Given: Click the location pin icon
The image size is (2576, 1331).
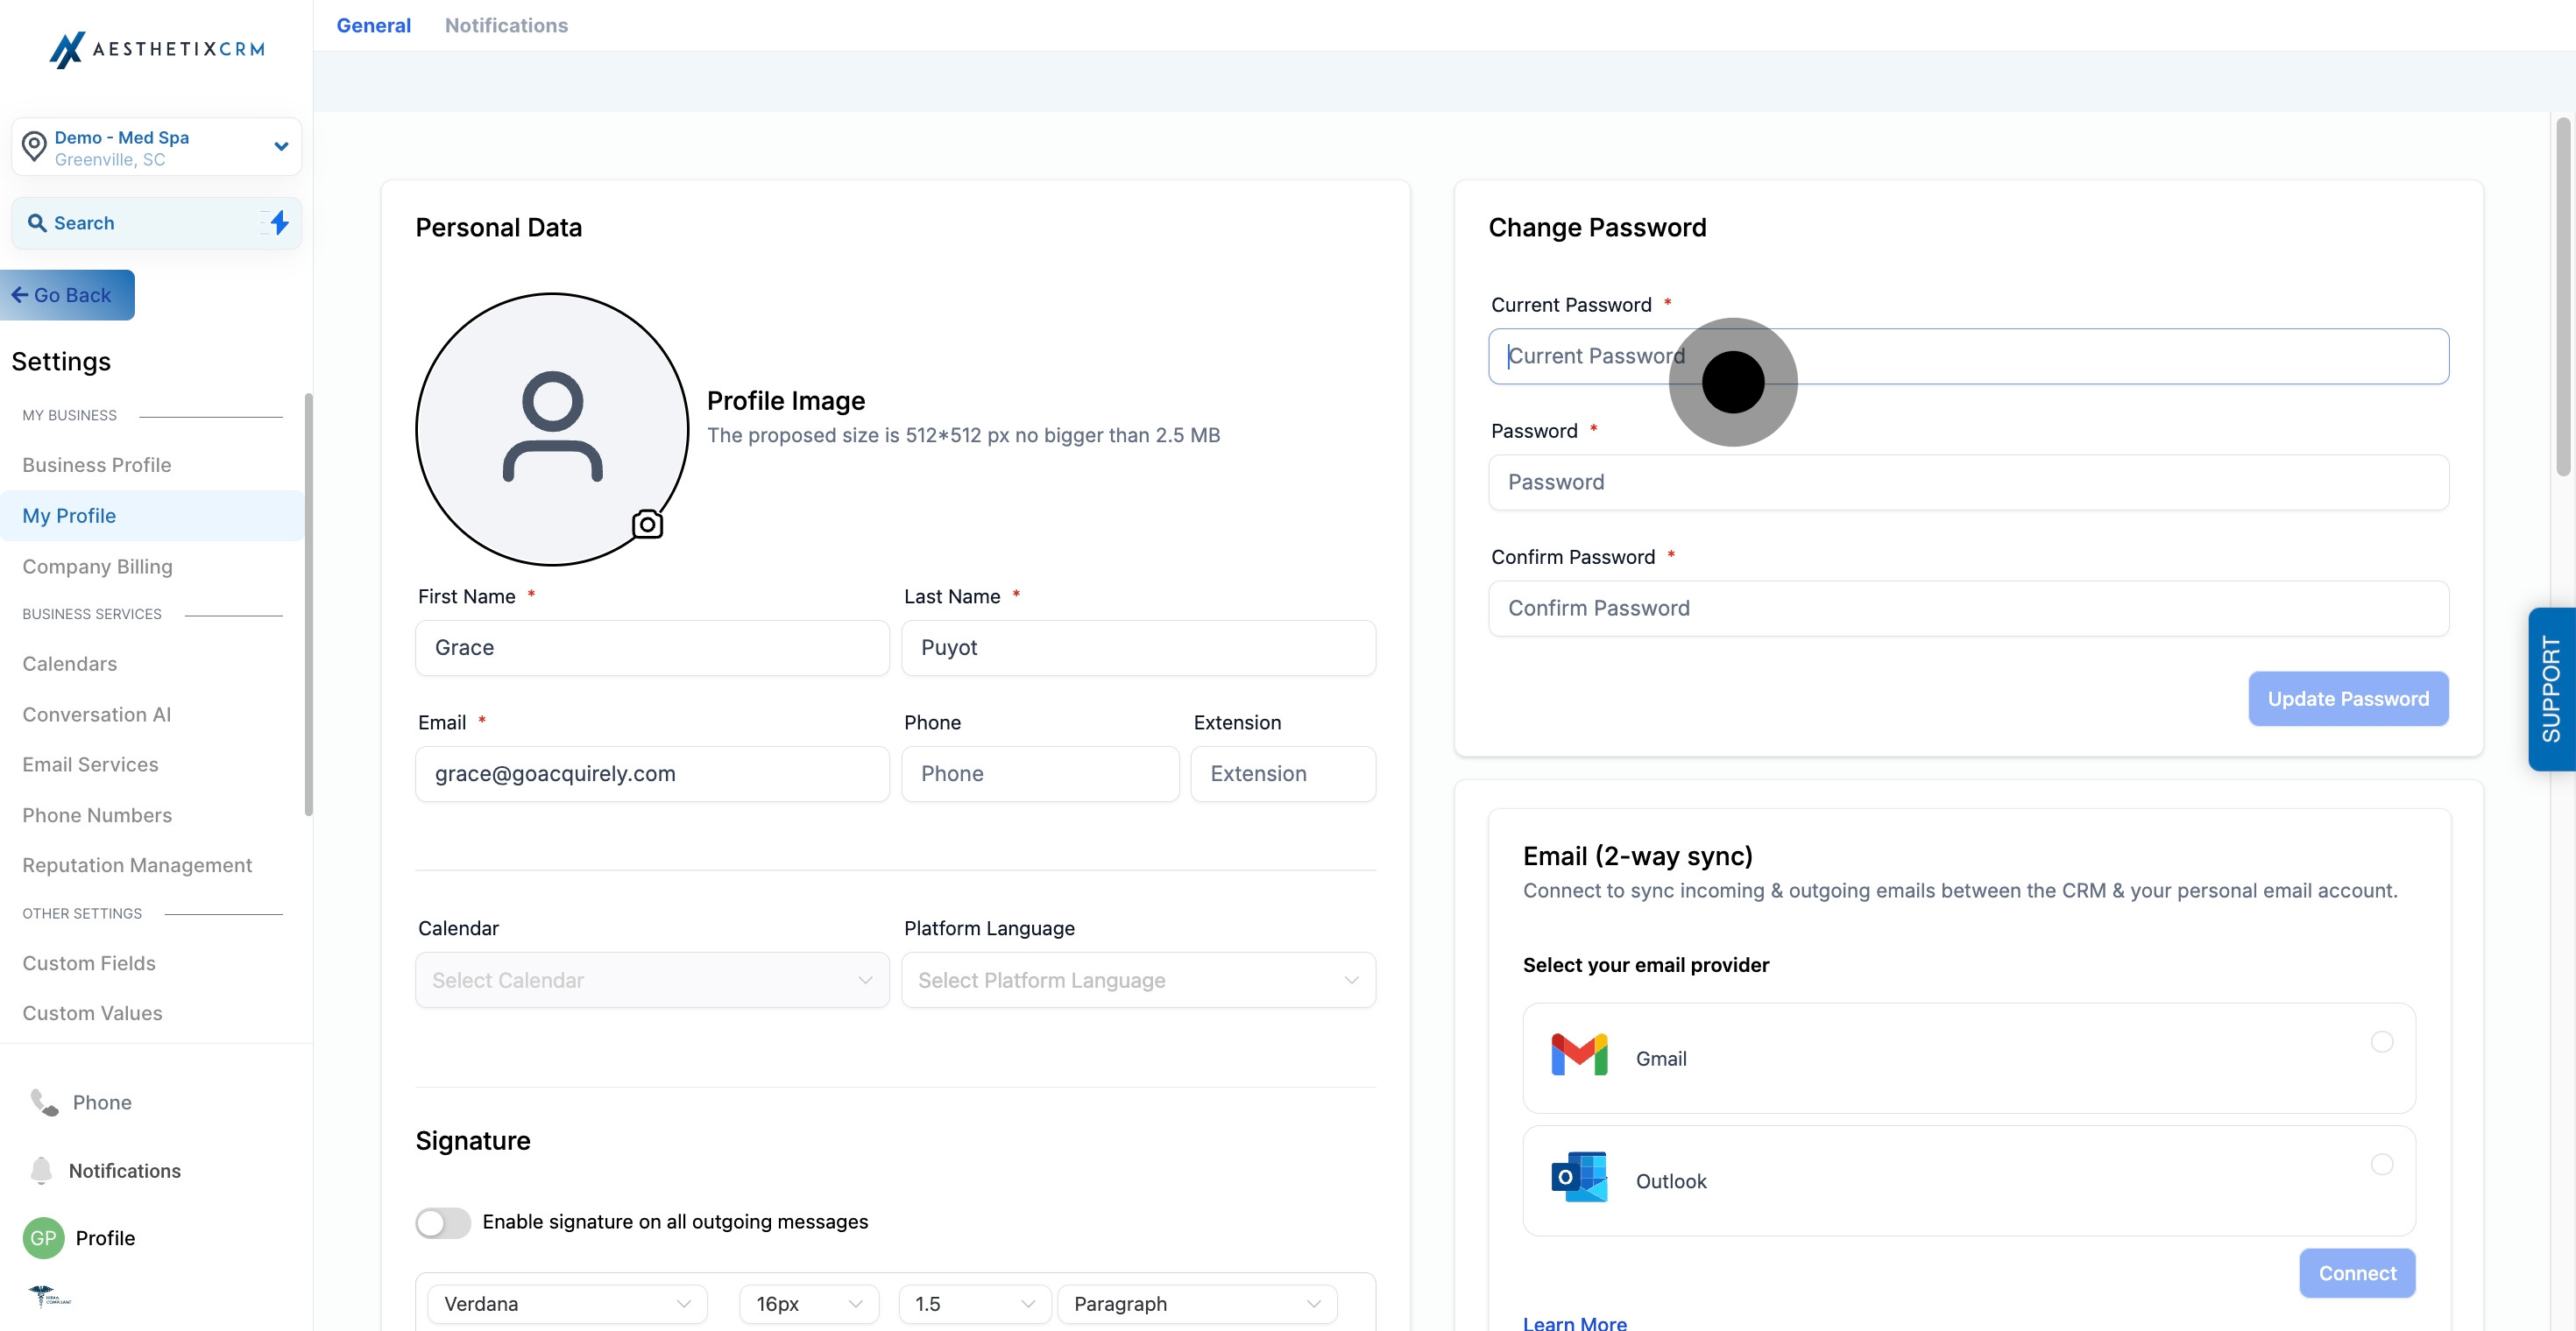Looking at the screenshot, I should 34,147.
